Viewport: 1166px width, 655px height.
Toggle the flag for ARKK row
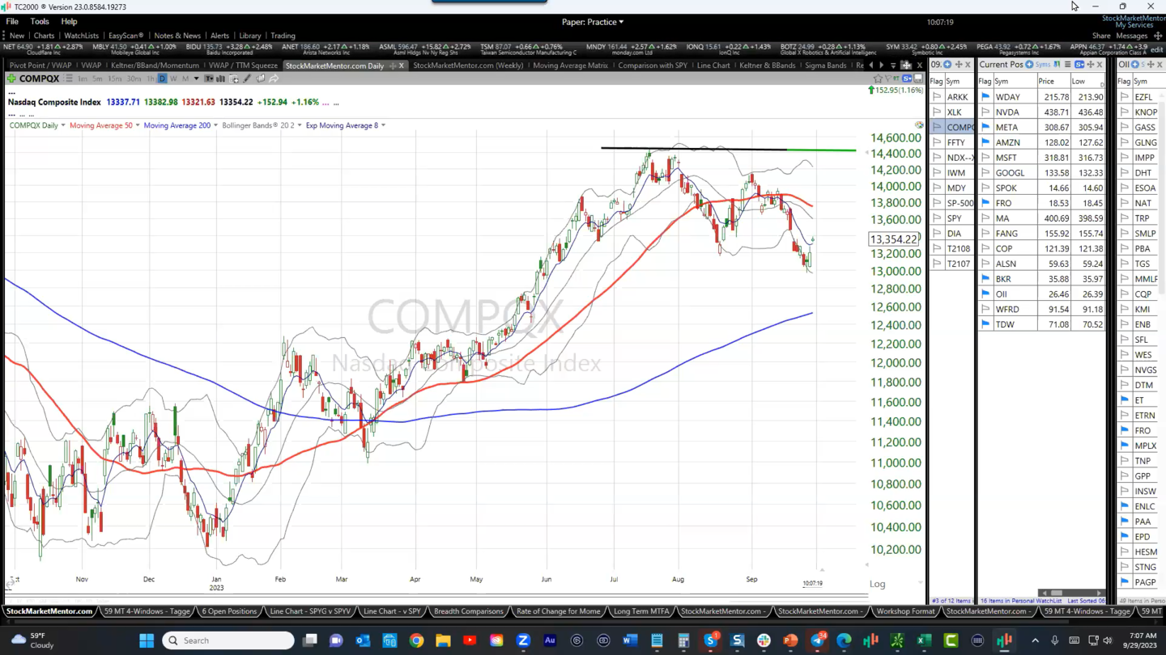(x=937, y=97)
